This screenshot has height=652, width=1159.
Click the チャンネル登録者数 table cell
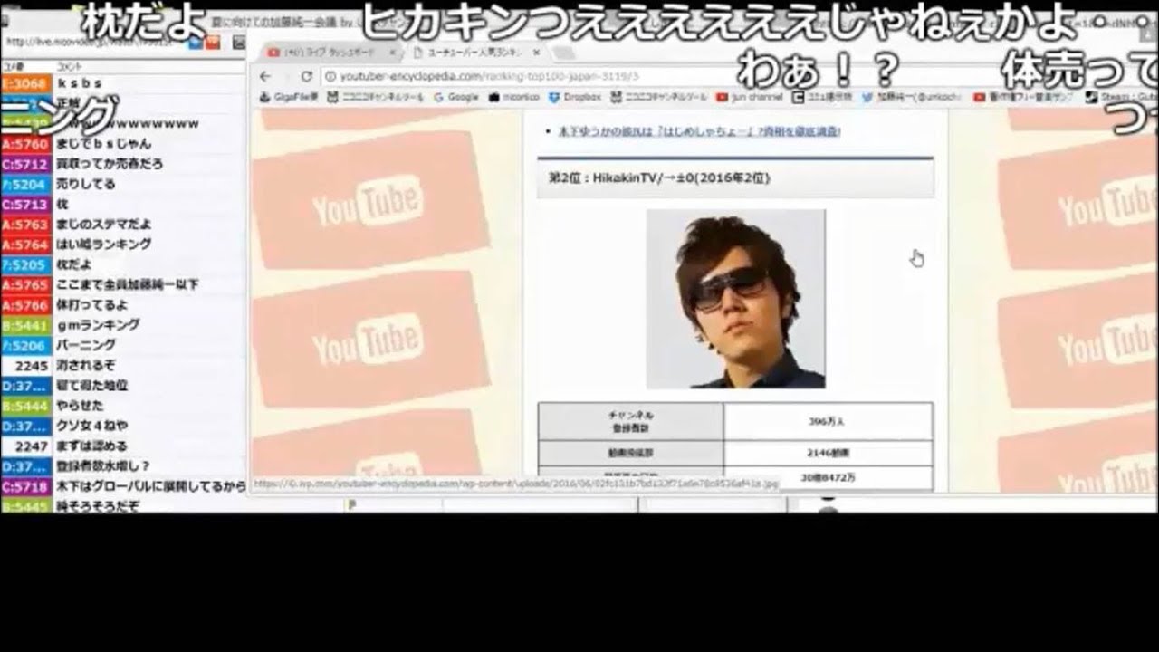(x=631, y=421)
